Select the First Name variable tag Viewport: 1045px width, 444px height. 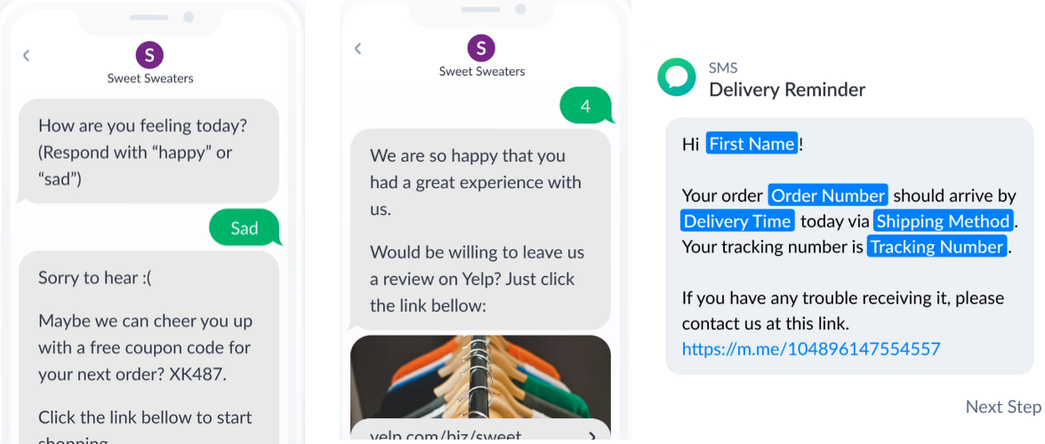752,143
